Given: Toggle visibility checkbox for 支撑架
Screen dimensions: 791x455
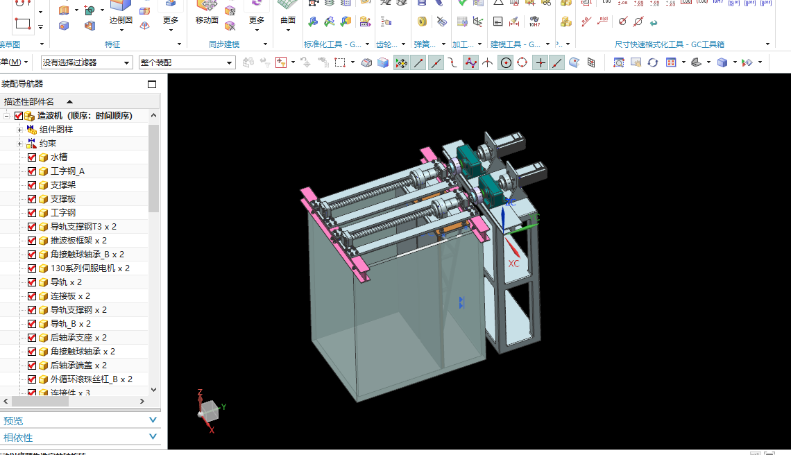Looking at the screenshot, I should (32, 185).
